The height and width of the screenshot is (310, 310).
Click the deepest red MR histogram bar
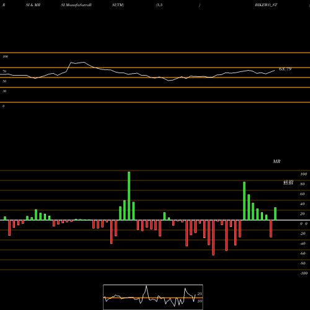tap(213, 237)
